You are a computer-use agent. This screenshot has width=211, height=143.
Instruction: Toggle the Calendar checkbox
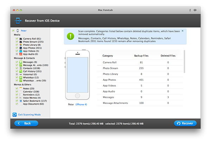coord(17,91)
